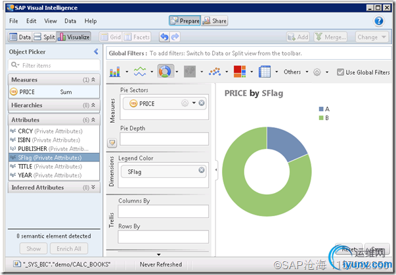
Task: Click legend color swatch B
Action: point(321,118)
